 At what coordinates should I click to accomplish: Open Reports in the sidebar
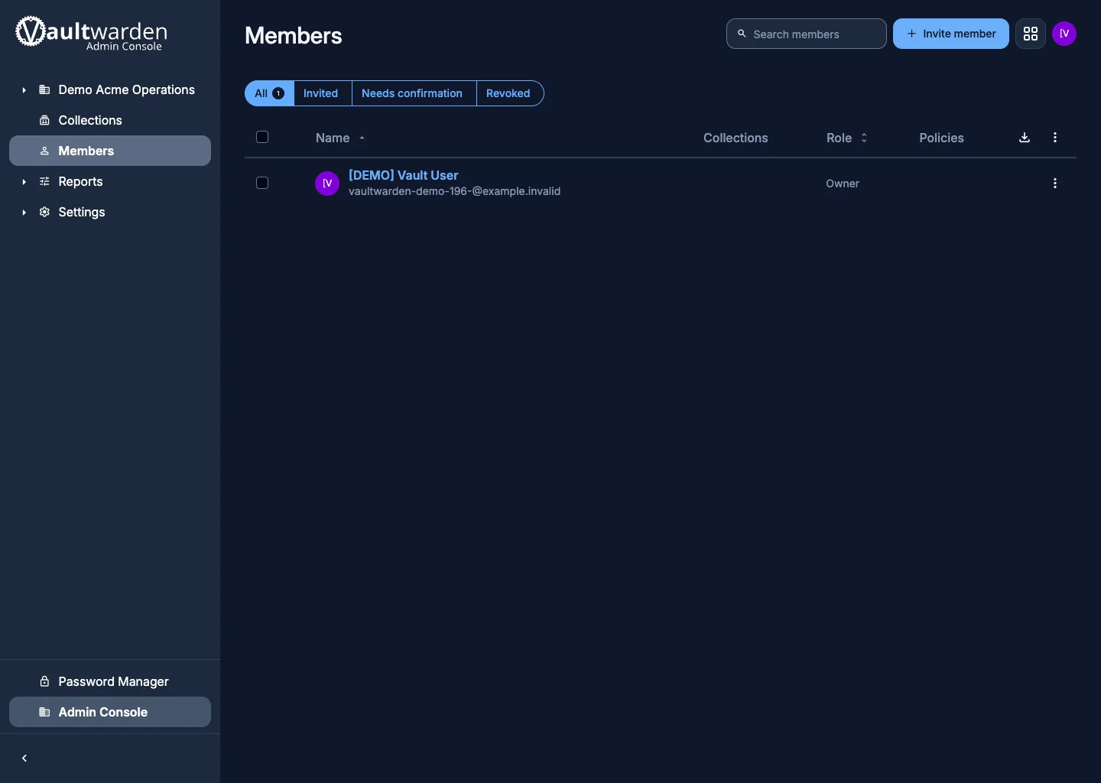click(110, 182)
